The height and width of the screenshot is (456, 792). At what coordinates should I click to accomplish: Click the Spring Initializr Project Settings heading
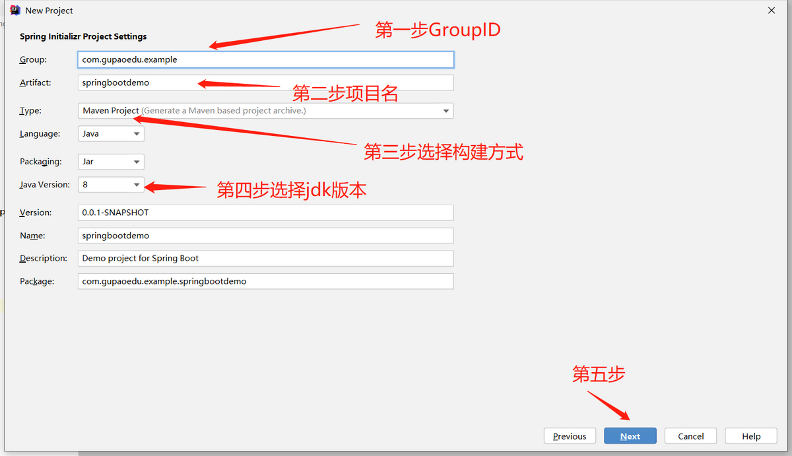pos(83,36)
